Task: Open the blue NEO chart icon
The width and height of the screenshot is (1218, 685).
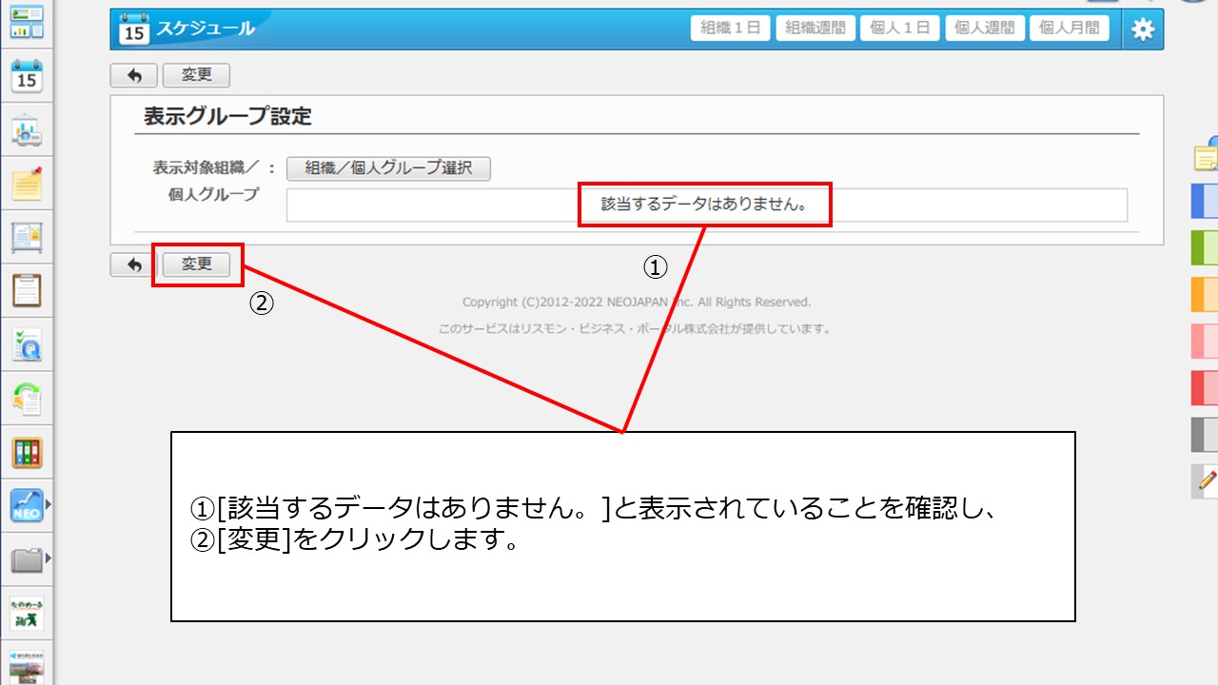Action: point(27,505)
